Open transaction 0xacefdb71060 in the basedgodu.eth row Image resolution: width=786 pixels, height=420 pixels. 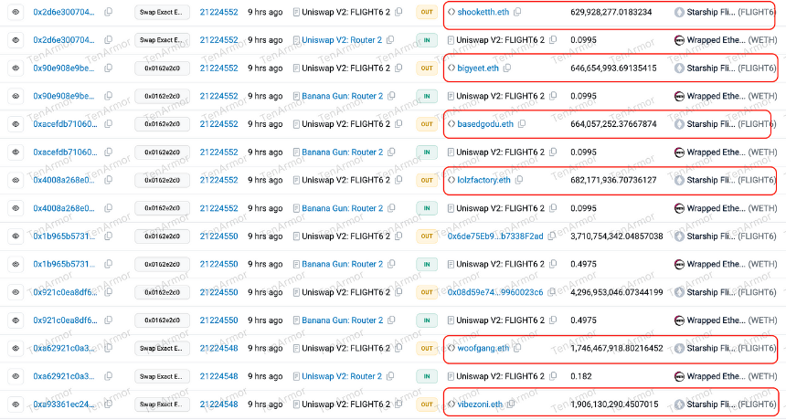coord(65,123)
